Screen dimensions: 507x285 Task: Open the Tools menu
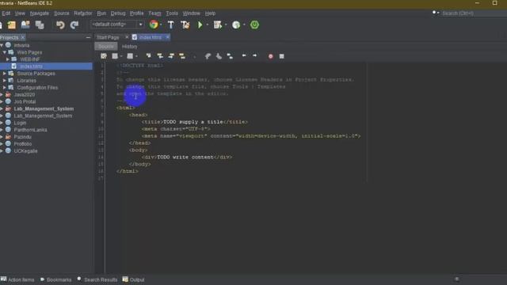pyautogui.click(x=172, y=13)
